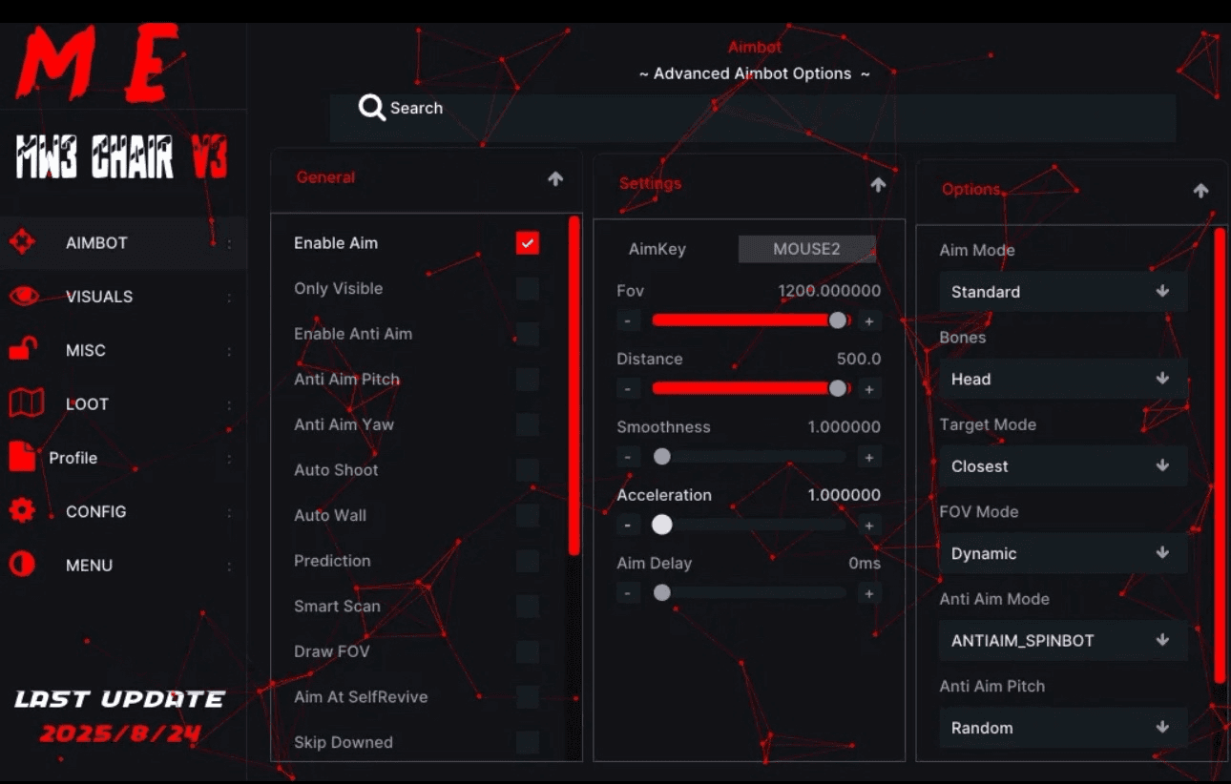Collapse the Options panel with its arrow

point(1200,191)
